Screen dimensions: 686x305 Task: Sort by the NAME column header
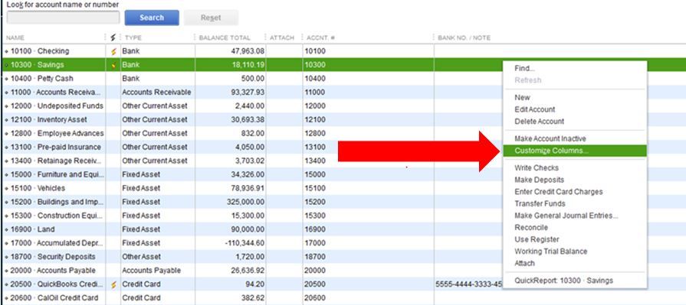click(x=15, y=38)
